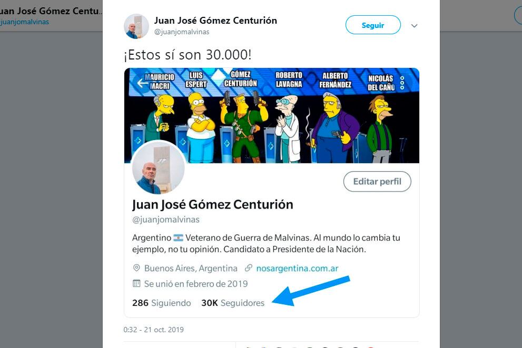Click the back arrow on the banner
Screen dimensions: 522x348
point(142,83)
